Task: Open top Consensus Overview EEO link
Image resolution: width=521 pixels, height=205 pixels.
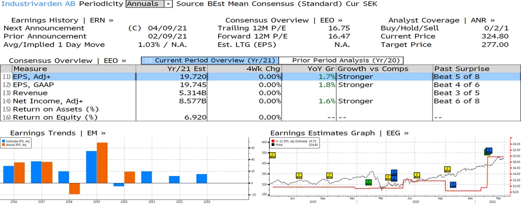Action: (284, 20)
